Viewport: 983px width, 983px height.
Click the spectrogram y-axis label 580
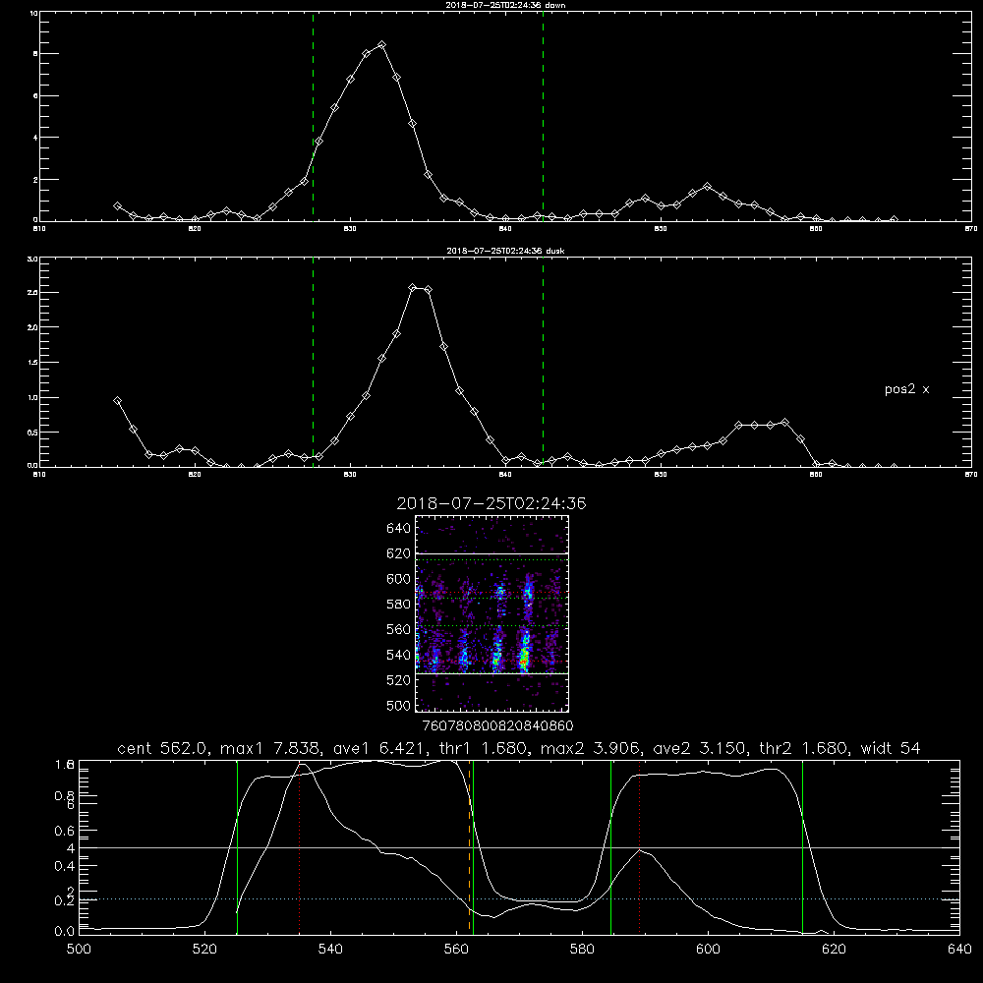tap(399, 605)
